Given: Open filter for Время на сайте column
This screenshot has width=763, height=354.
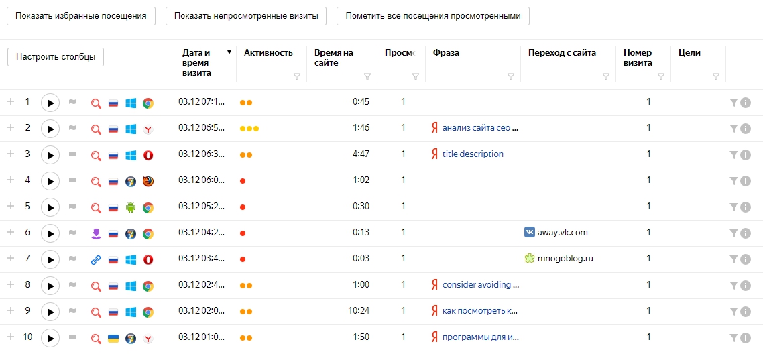Looking at the screenshot, I should (367, 77).
